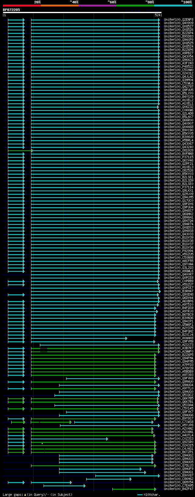Select the UniRef100_A1XEL2 label
This screenshot has width=195, height=497.
click(179, 100)
